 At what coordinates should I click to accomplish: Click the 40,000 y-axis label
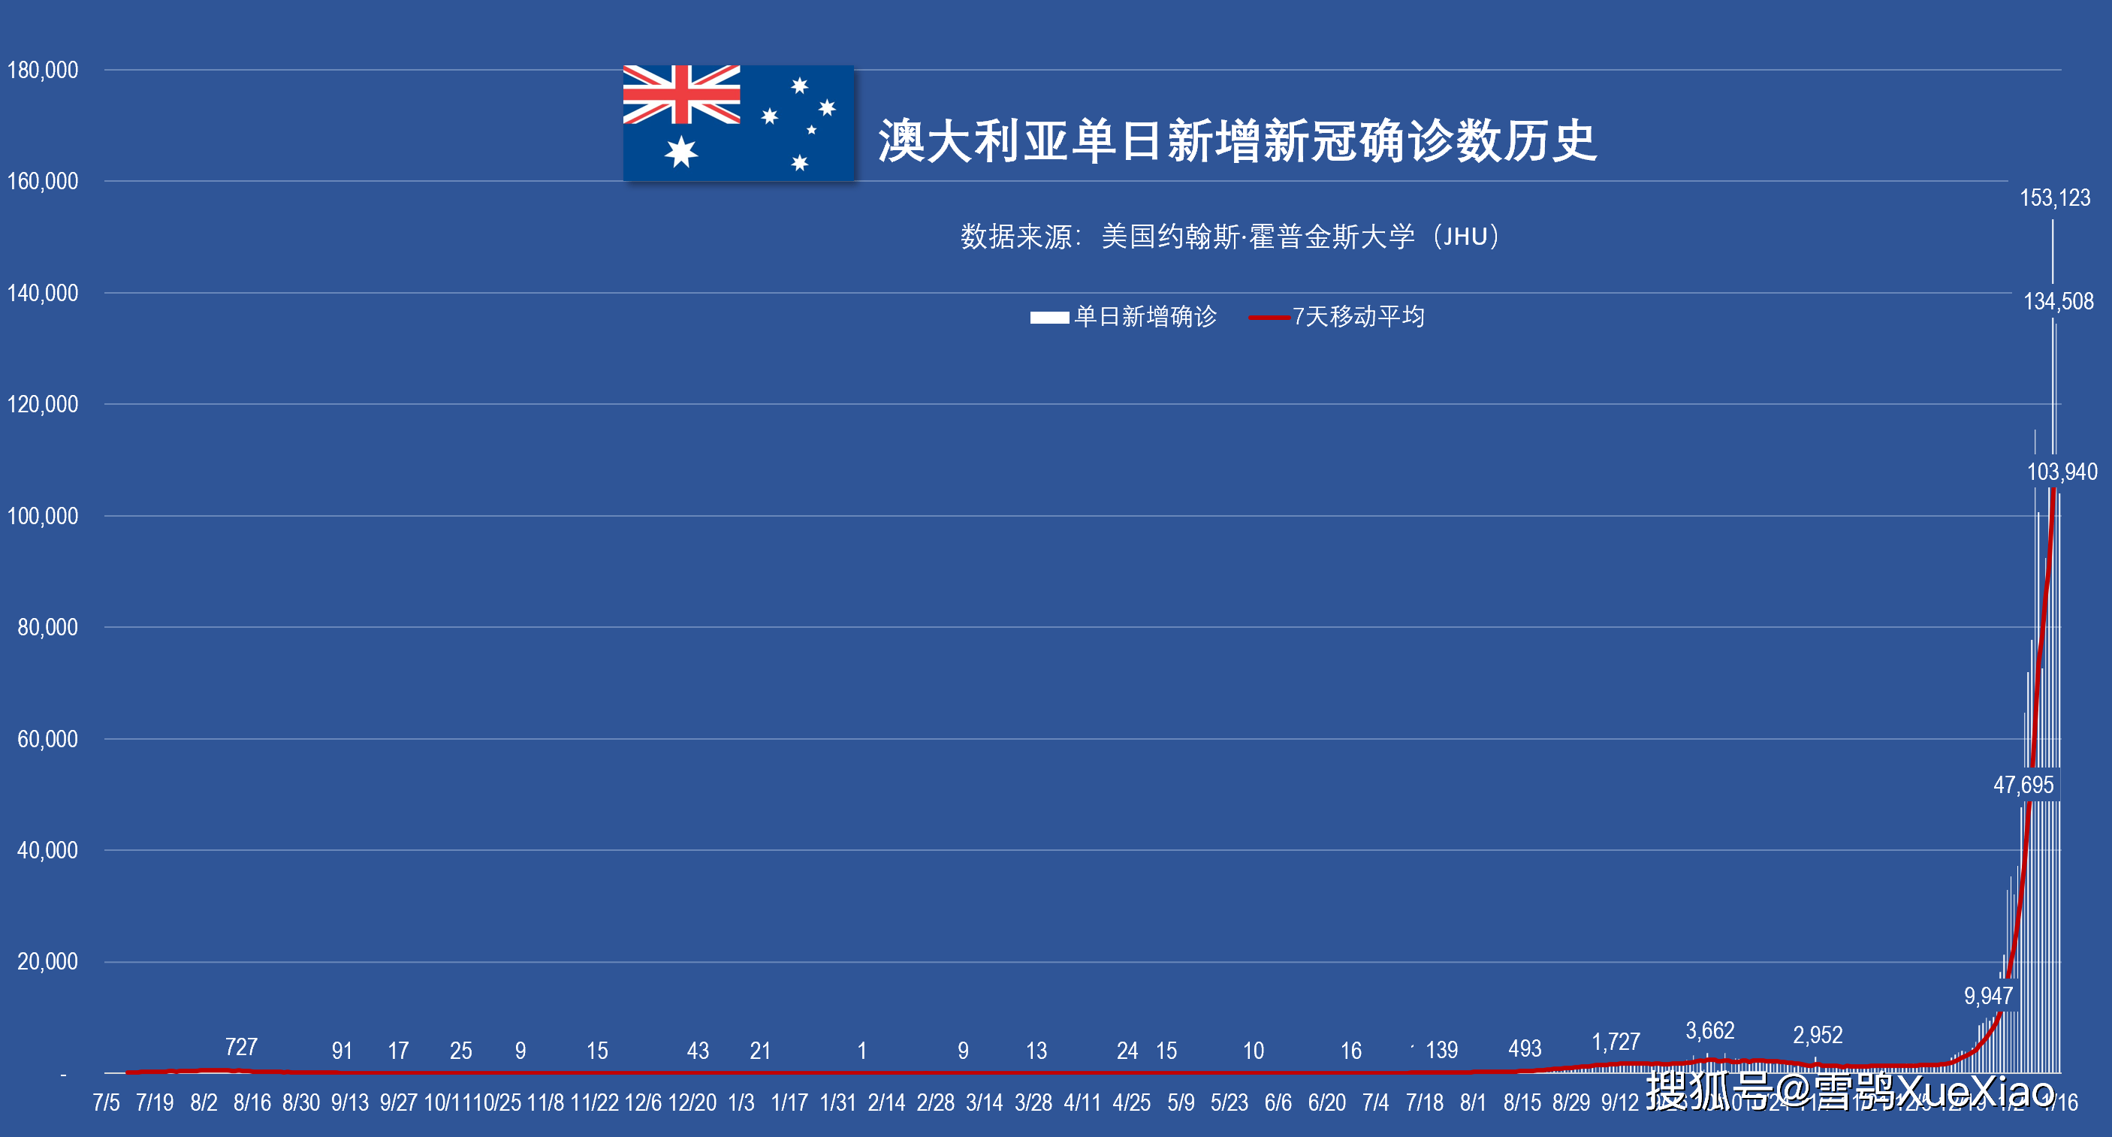47,850
